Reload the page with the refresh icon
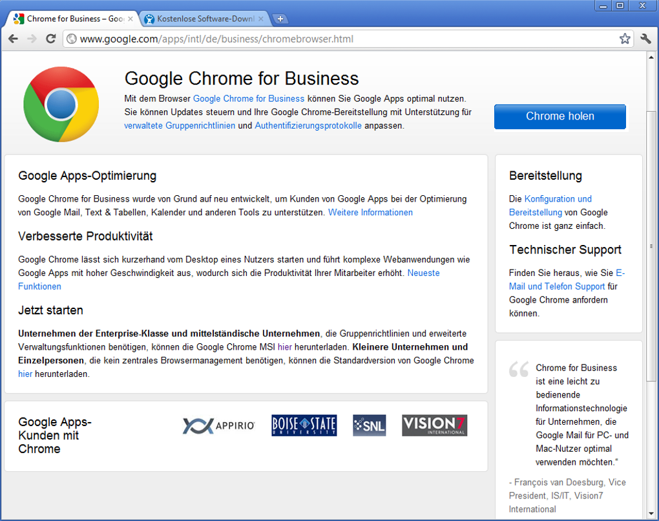This screenshot has width=659, height=521. pos(51,39)
